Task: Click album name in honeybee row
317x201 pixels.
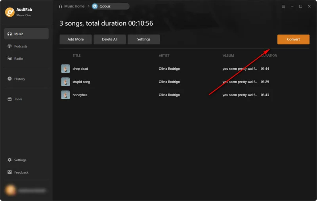Action: pos(240,95)
